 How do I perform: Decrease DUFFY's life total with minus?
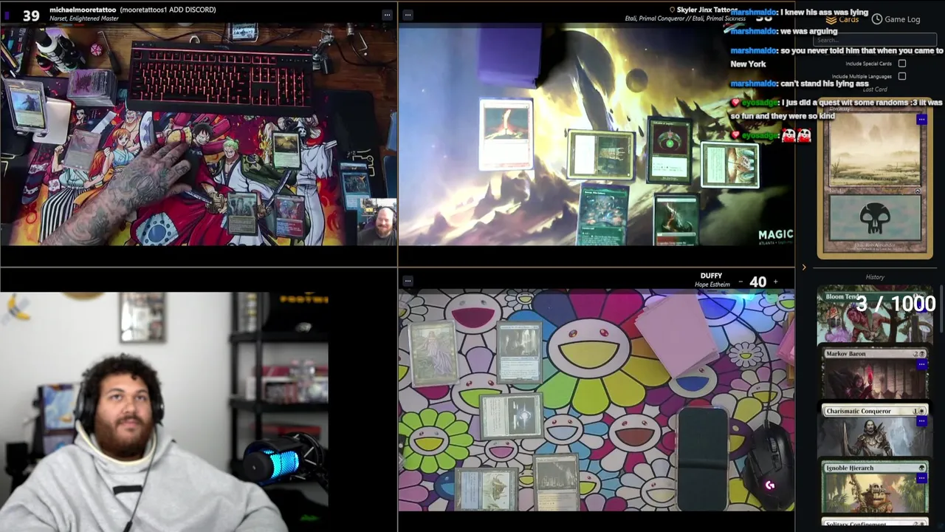pos(740,282)
